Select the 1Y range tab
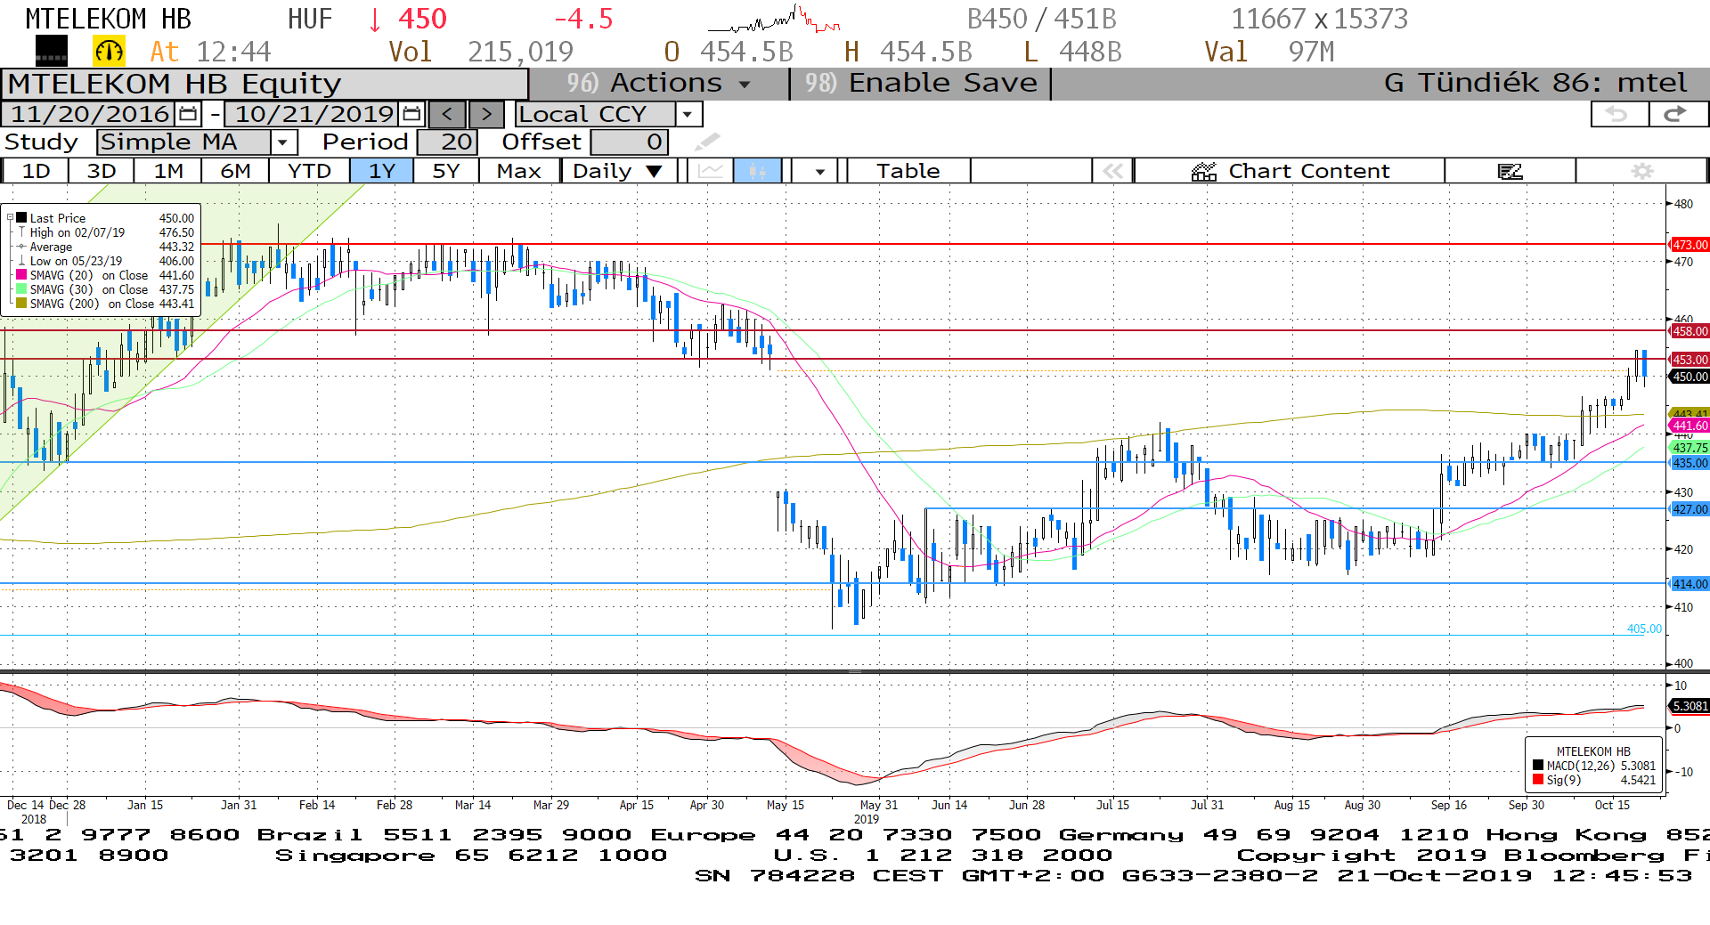The width and height of the screenshot is (1710, 925). coord(382,171)
